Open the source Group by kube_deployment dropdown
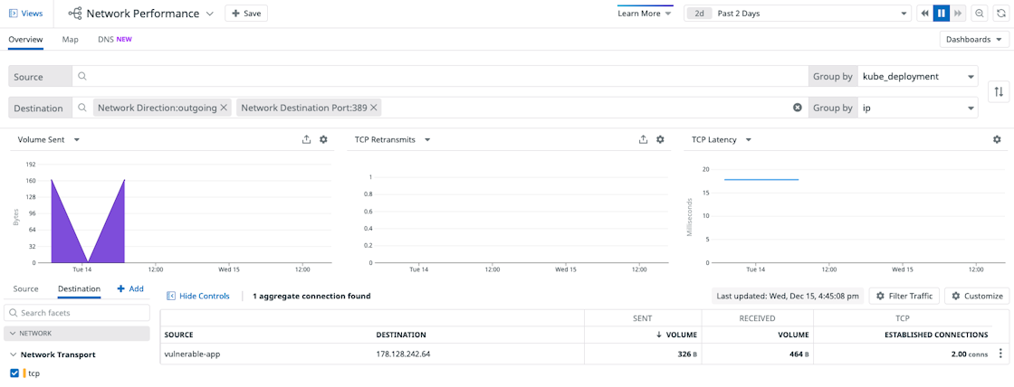Screen dimensions: 1014x387 click(919, 77)
